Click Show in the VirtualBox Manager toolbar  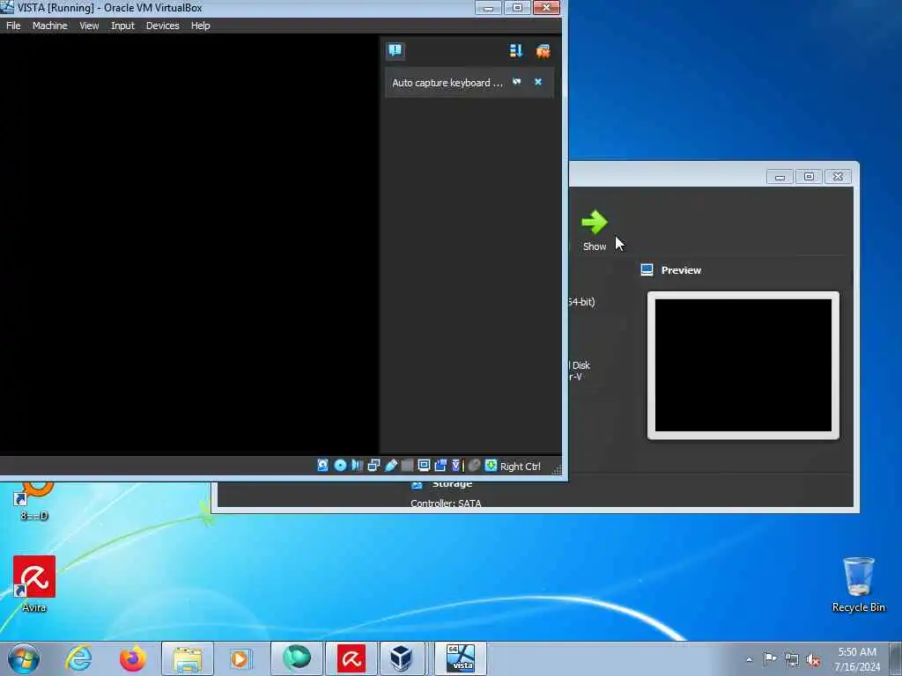(x=595, y=230)
